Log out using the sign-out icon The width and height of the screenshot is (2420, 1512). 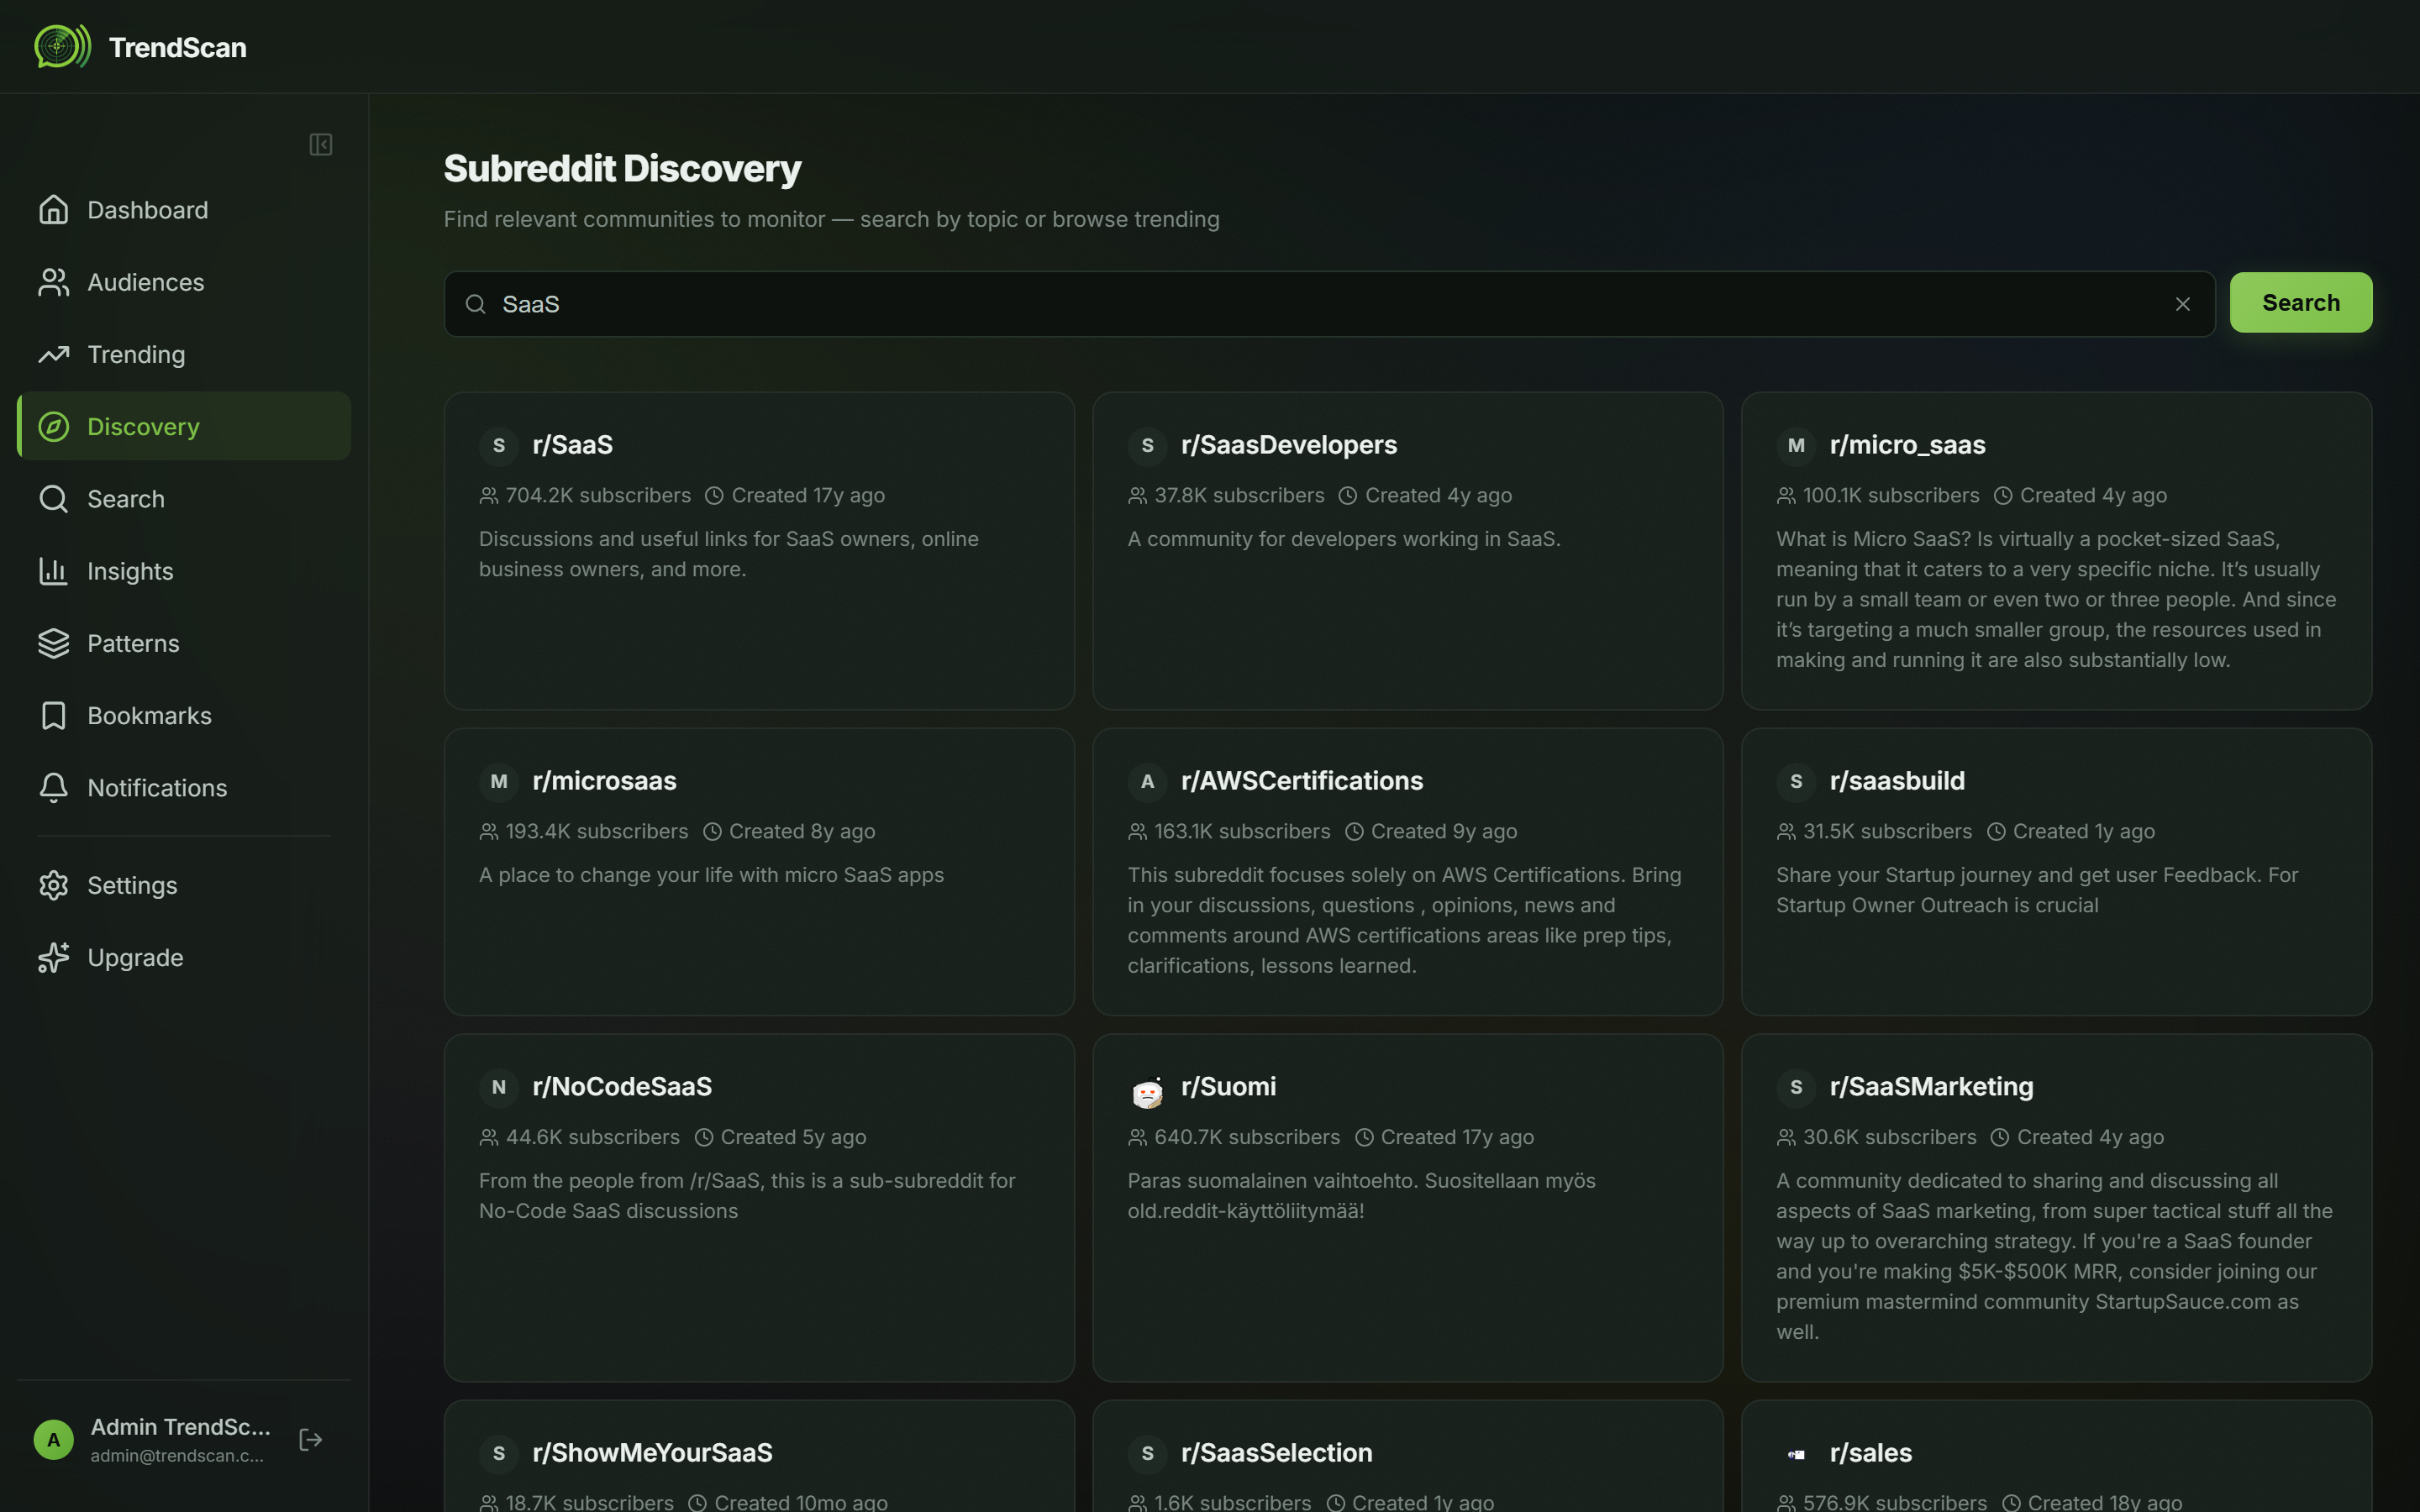(x=311, y=1439)
